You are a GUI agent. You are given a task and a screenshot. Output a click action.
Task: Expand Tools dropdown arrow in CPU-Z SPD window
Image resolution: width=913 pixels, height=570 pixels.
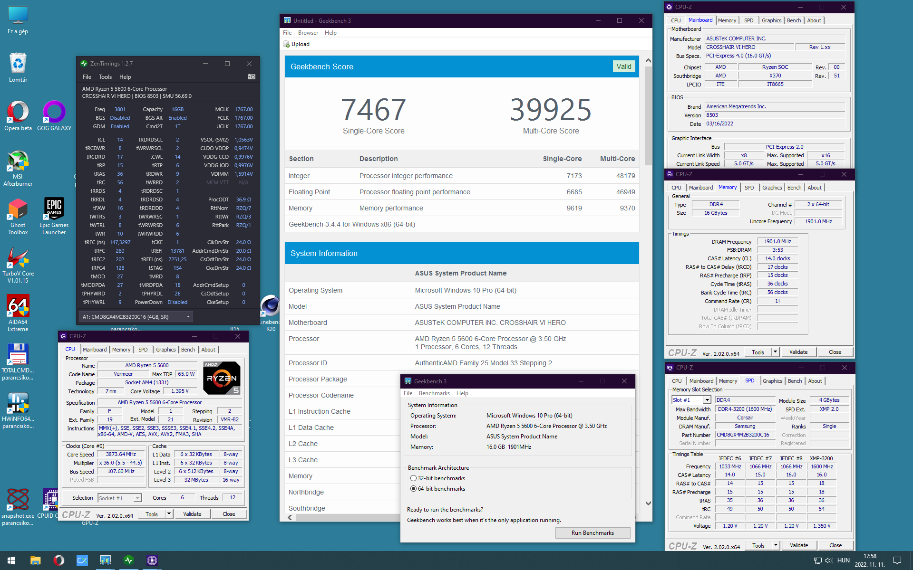click(776, 545)
